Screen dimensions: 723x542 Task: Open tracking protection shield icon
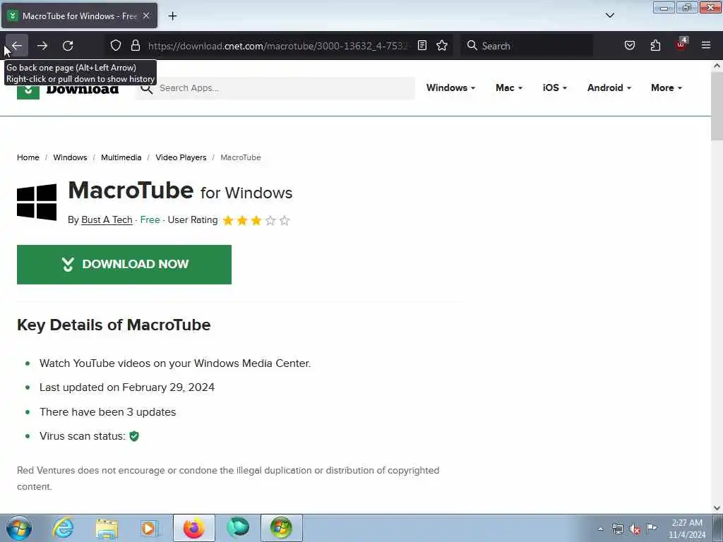tap(116, 45)
